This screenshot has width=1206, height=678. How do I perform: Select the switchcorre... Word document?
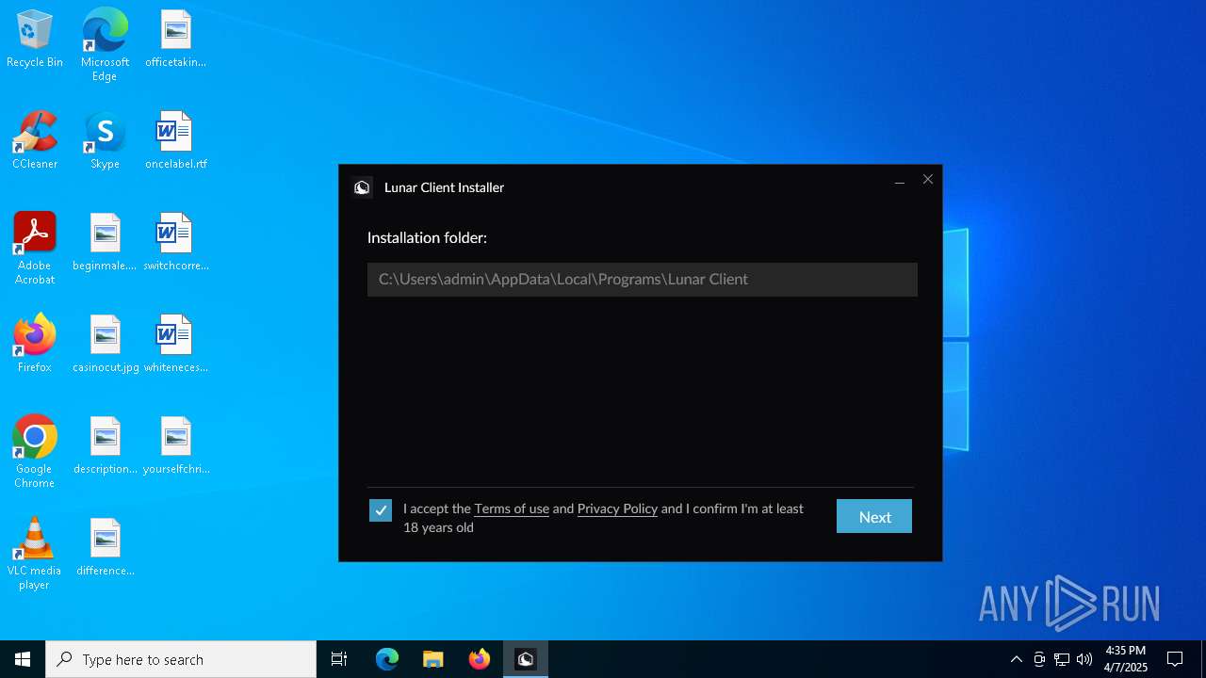175,243
